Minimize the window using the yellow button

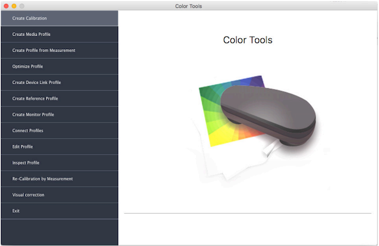coord(14,6)
